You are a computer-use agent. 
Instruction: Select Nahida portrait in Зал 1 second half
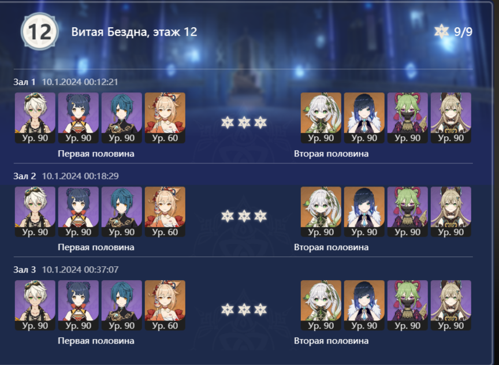(x=321, y=118)
